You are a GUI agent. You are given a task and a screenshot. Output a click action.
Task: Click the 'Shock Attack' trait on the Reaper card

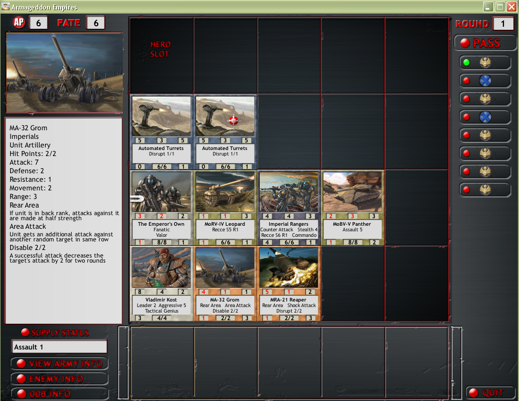(x=302, y=306)
